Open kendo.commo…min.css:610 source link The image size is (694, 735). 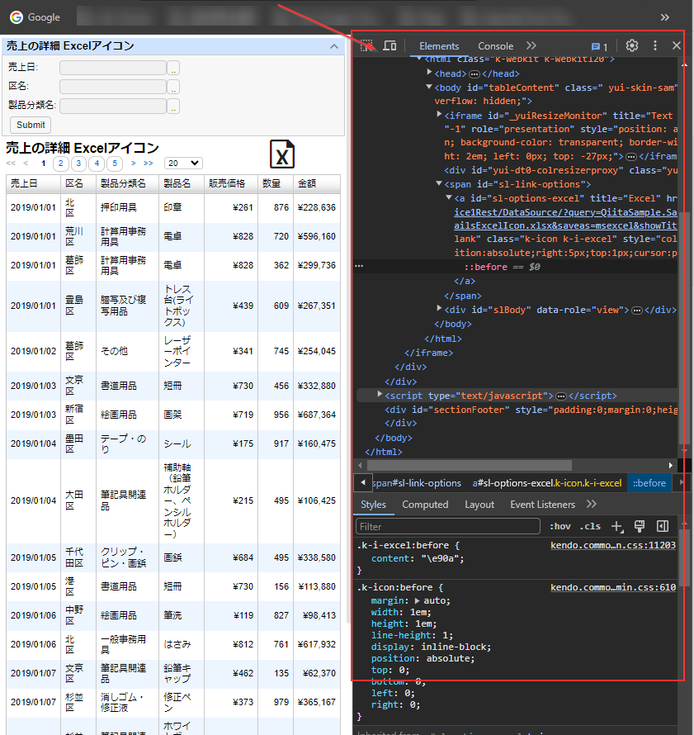click(x=613, y=587)
